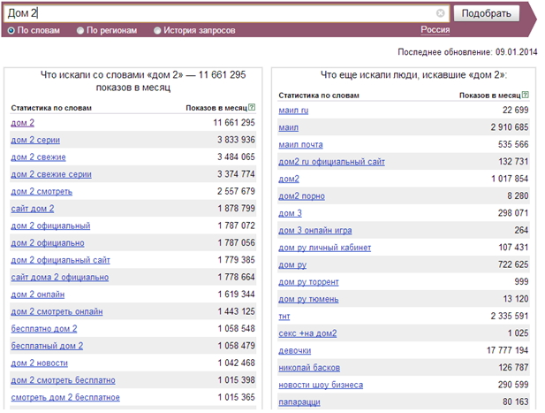Open the 'дом 2' keyword link
The width and height of the screenshot is (545, 413).
(23, 123)
